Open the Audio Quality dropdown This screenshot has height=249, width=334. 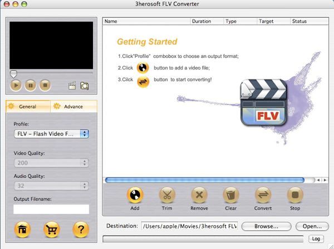[x=51, y=186]
